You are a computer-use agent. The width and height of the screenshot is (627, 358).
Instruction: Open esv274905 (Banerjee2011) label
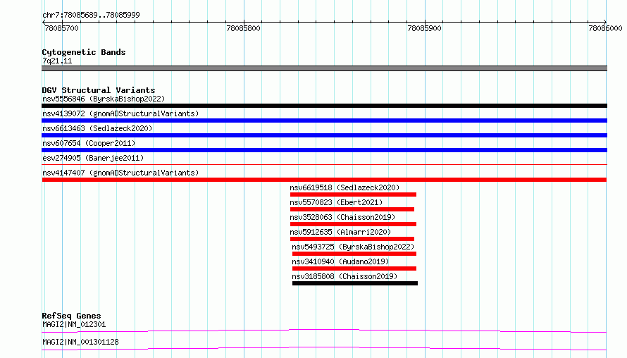(x=93, y=158)
